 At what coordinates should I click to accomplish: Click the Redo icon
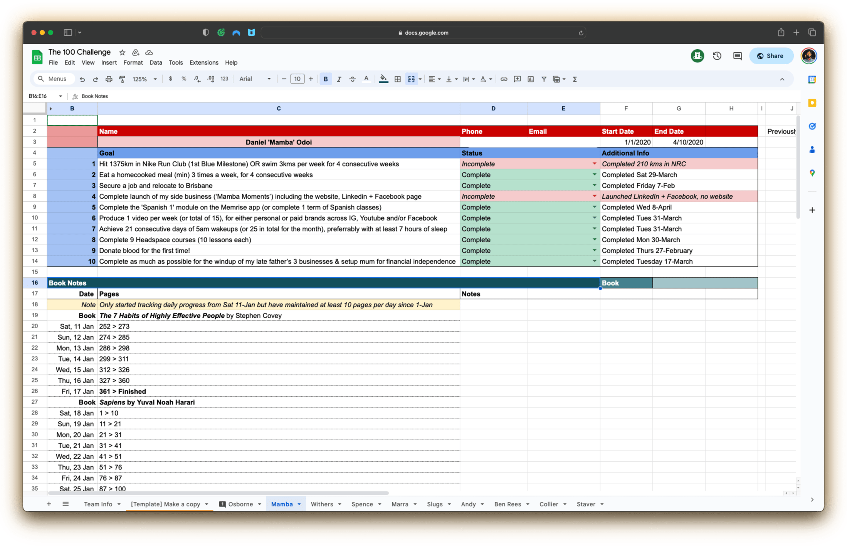(x=95, y=79)
